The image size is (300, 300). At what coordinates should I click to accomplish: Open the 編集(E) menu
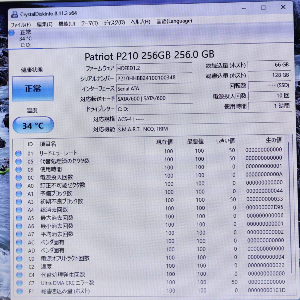coord(44,24)
